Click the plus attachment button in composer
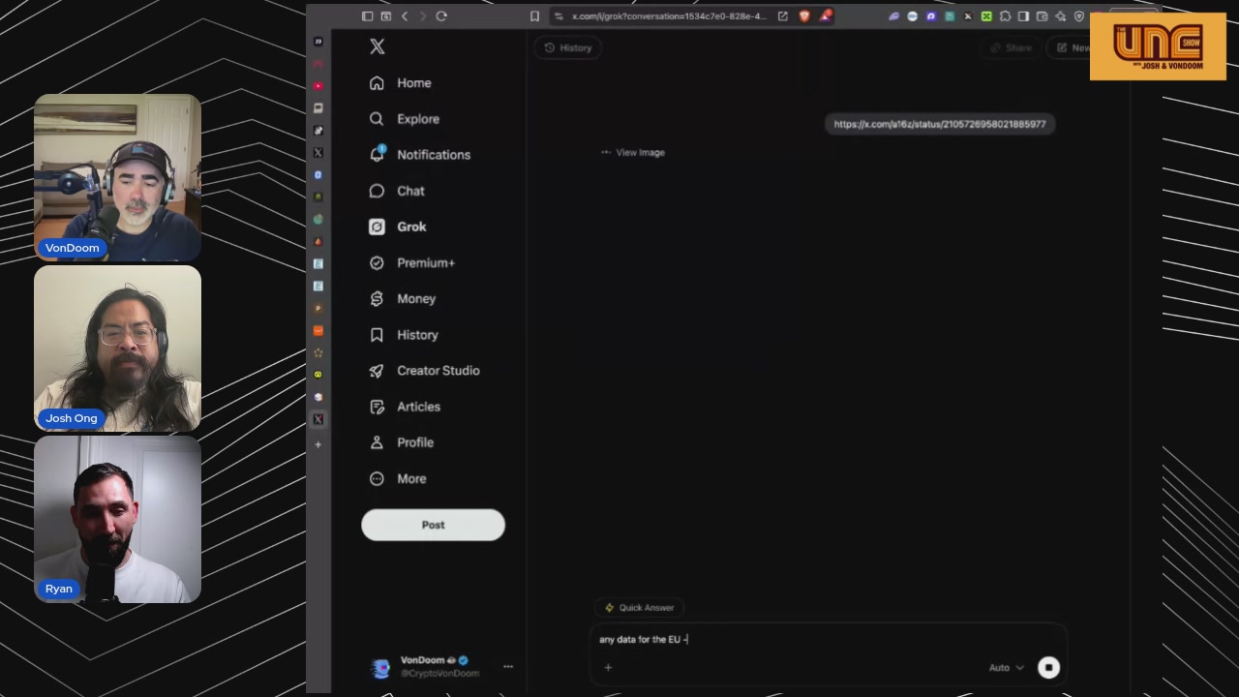 click(x=608, y=667)
